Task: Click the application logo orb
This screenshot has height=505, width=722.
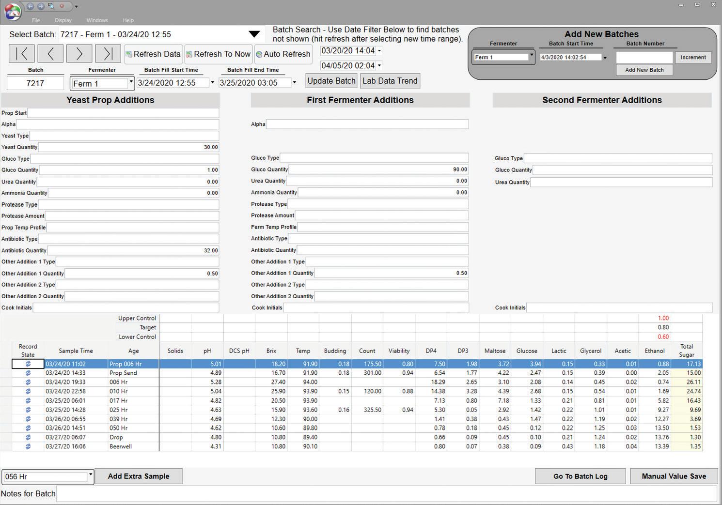Action: click(x=12, y=12)
